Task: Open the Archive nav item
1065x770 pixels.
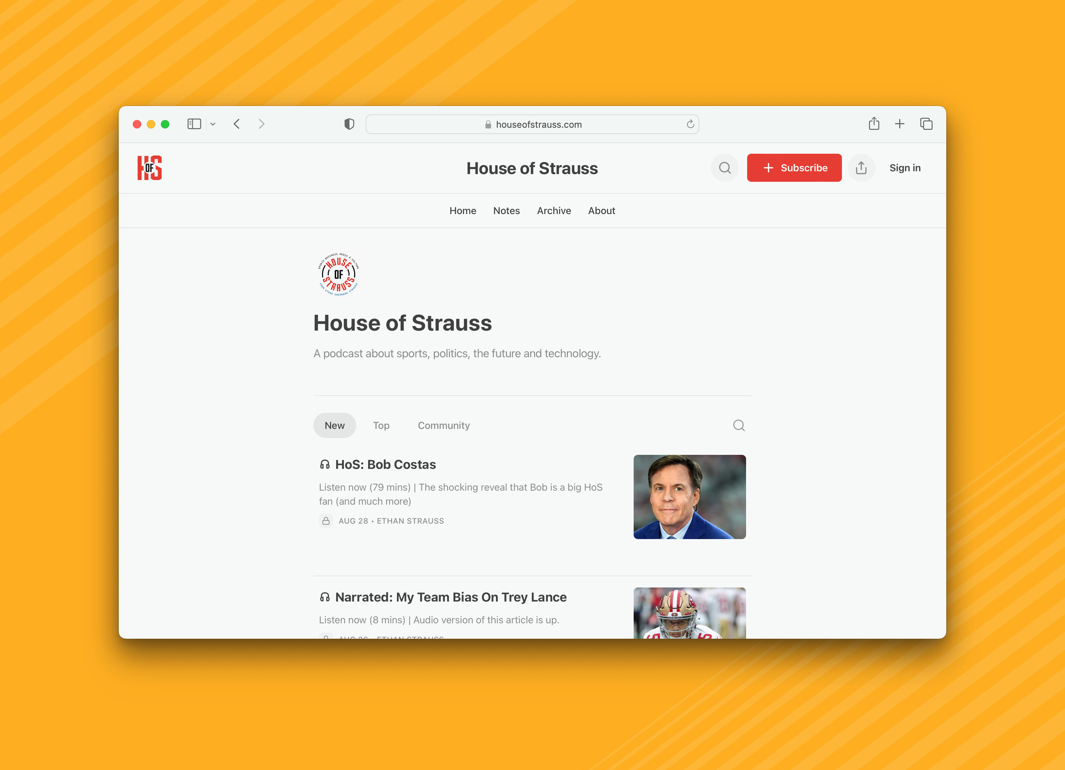Action: [554, 211]
